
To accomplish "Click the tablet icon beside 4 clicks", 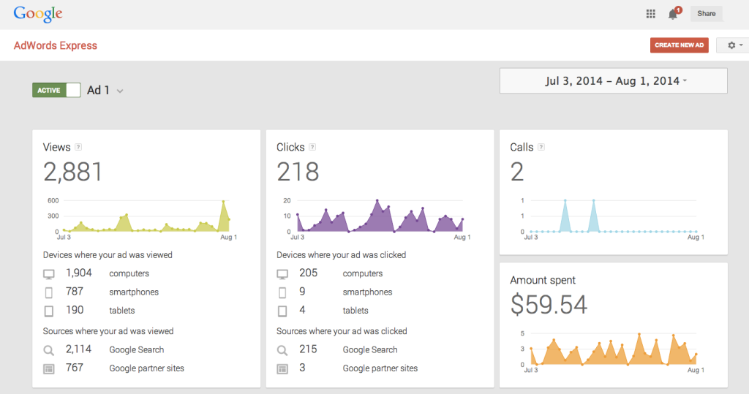I will click(282, 311).
